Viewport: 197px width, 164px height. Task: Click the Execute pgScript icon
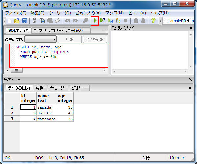click(103, 21)
